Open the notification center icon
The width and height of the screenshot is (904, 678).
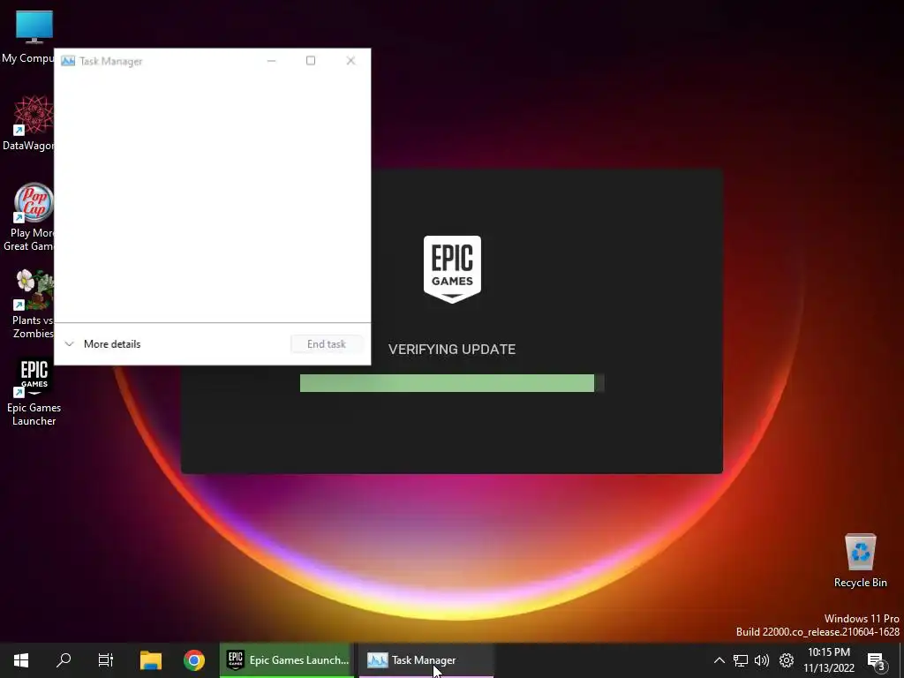877,661
